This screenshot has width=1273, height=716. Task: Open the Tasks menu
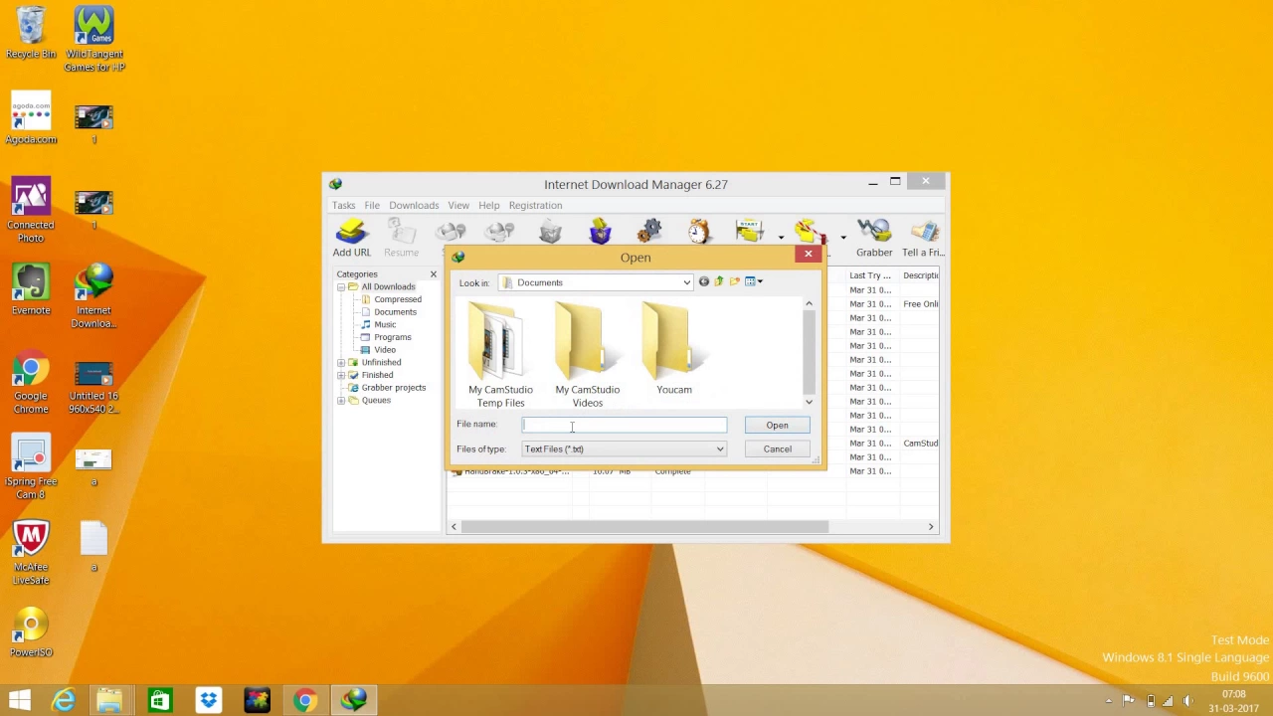(343, 205)
